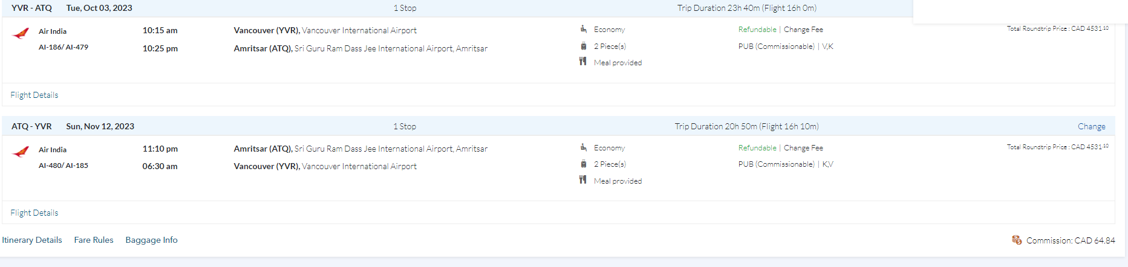The height and width of the screenshot is (267, 1128).
Task: Open the Itinerary Details tab
Action: [x=32, y=240]
